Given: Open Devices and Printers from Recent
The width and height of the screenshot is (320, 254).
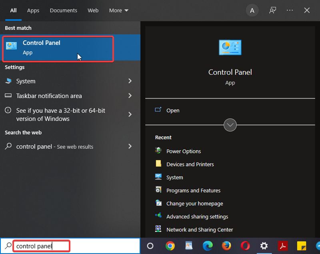Looking at the screenshot, I should point(190,164).
